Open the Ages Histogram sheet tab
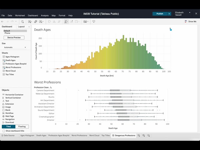The width and height of the screenshot is (200, 150). (x=27, y=135)
